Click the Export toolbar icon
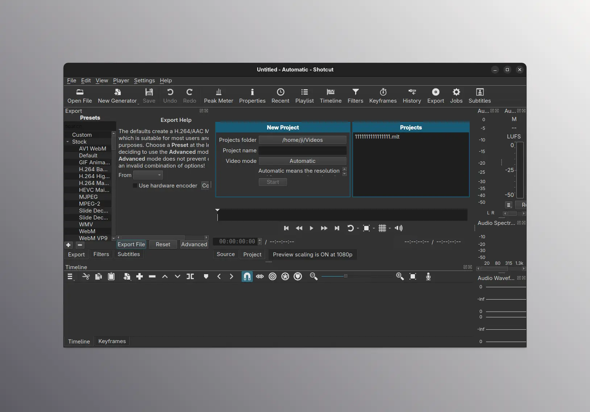The width and height of the screenshot is (590, 412). coord(436,96)
